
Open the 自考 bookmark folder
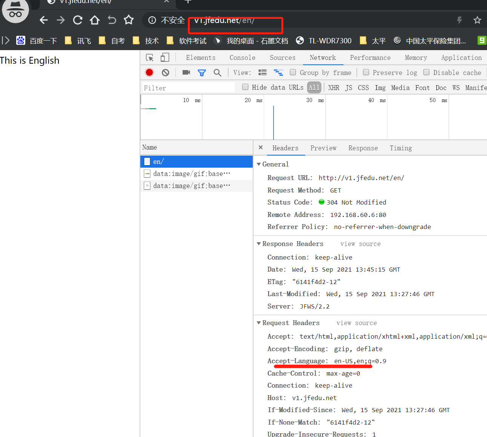(112, 41)
